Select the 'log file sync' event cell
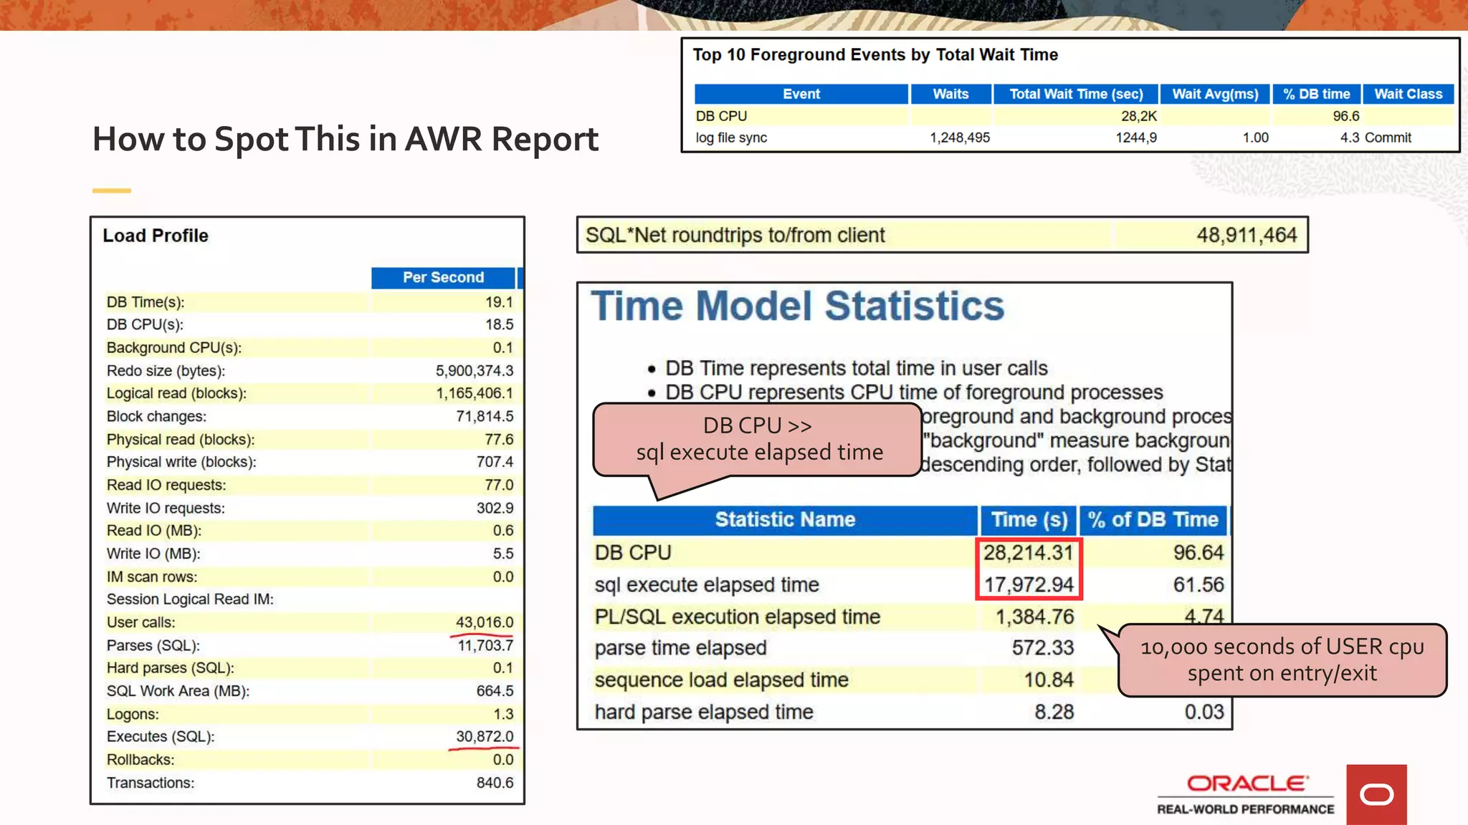This screenshot has width=1468, height=825. [x=731, y=137]
